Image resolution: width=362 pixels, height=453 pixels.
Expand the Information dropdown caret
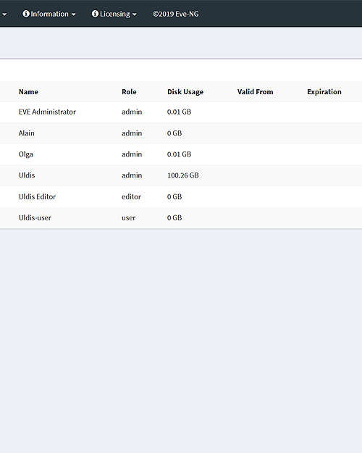click(x=74, y=14)
